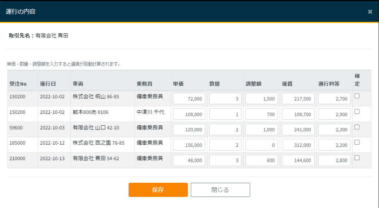Viewport: 379px width, 208px height.
Task: Edit the 調整額 field showing 700
Action: coord(262,114)
